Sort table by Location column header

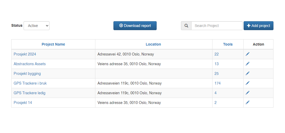[153, 44]
